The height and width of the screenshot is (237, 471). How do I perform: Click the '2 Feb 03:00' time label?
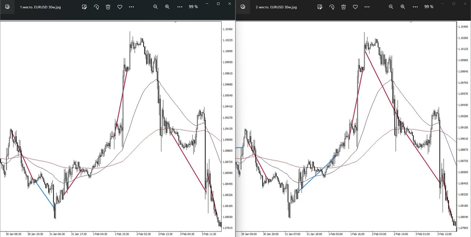[x=380, y=234]
